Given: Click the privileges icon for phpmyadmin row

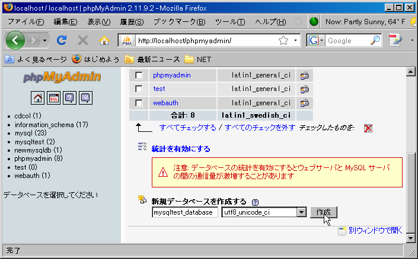Looking at the screenshot, I should (x=304, y=76).
